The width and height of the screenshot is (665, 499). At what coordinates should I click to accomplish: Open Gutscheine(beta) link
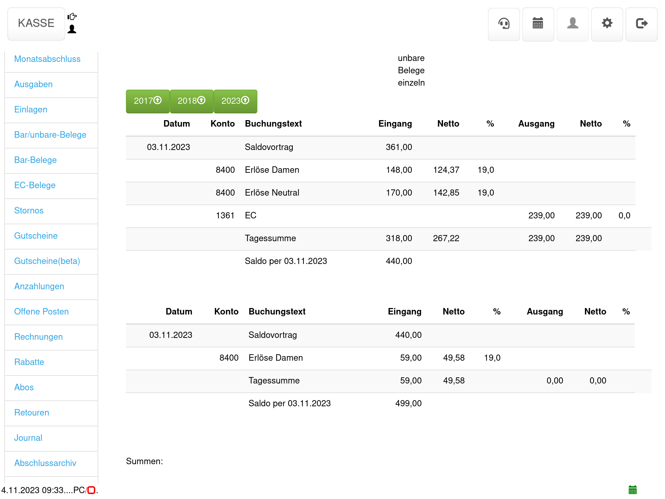47,261
